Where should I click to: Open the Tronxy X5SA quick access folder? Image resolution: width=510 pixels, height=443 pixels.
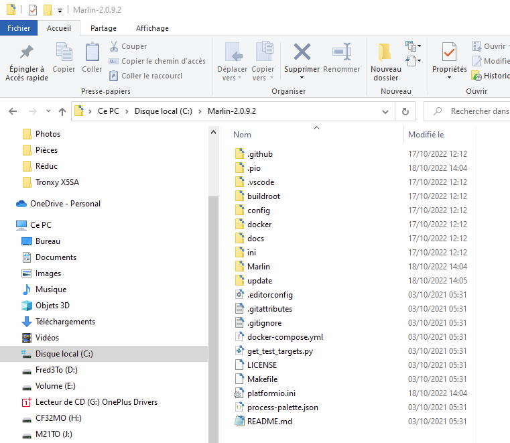pos(57,182)
